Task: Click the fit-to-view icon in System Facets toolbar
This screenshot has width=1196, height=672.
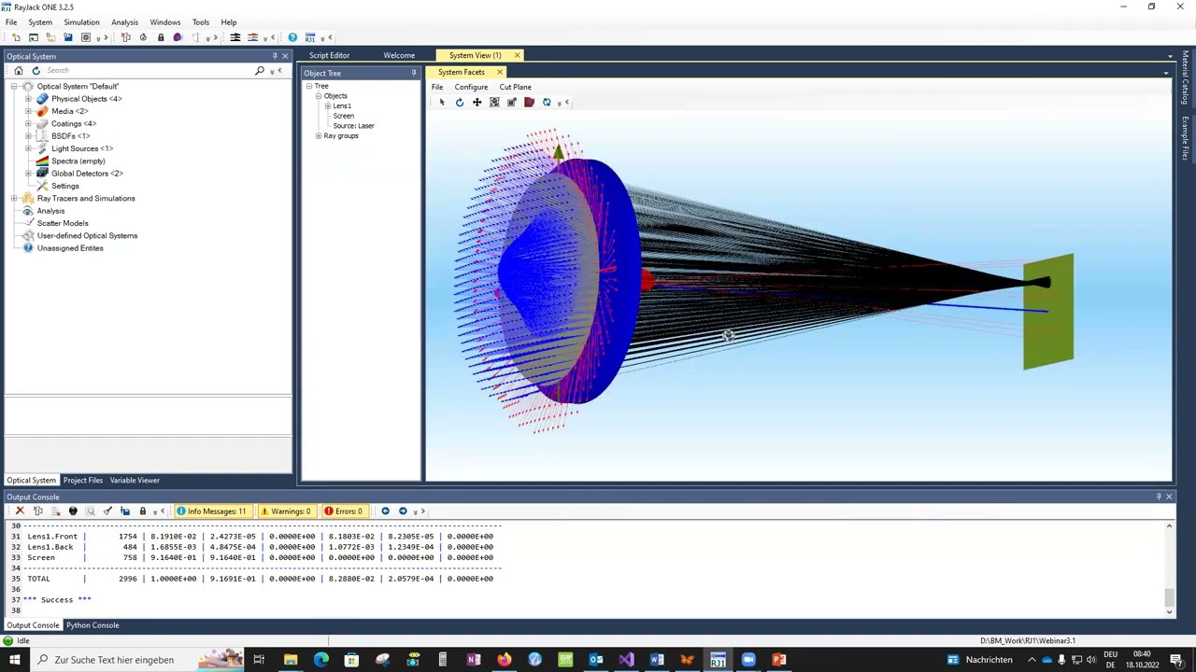Action: (494, 103)
